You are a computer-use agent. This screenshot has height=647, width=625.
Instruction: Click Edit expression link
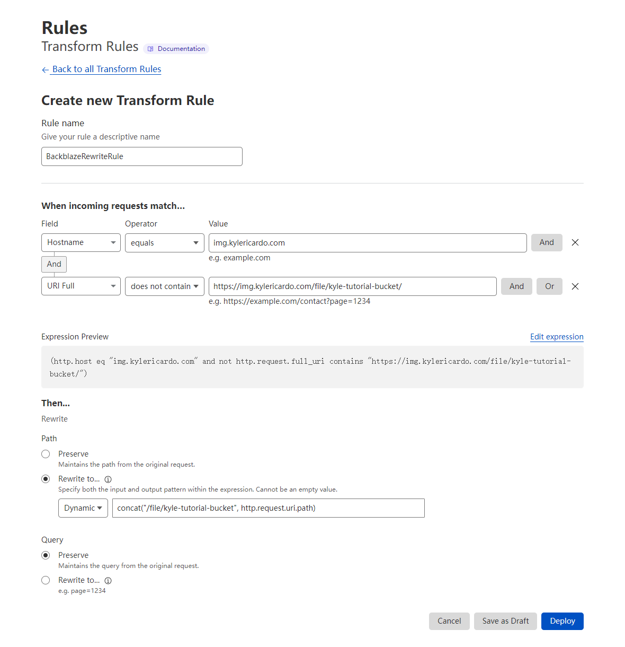[557, 337]
